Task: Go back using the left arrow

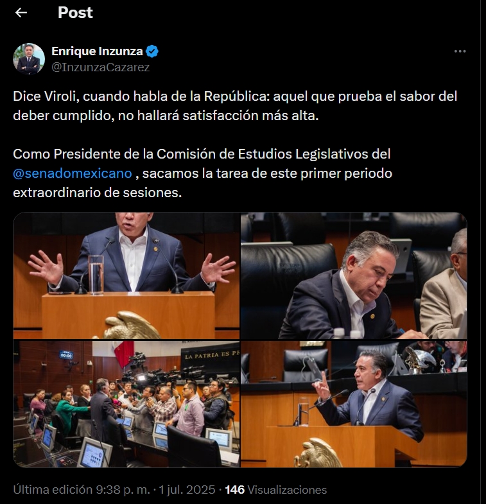Action: [x=21, y=13]
